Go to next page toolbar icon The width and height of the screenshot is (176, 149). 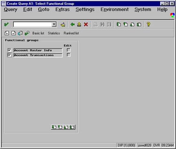[132, 24]
